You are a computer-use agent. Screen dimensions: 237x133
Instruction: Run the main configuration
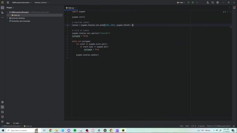[x=188, y=3]
